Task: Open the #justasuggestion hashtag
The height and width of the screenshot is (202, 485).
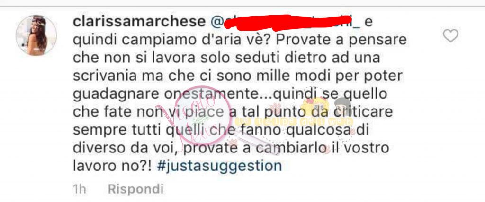Action: click(219, 166)
